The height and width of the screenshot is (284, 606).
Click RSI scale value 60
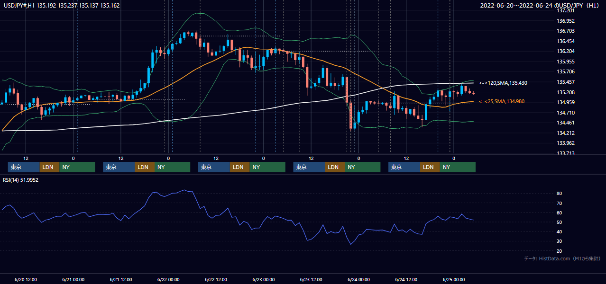pos(560,213)
